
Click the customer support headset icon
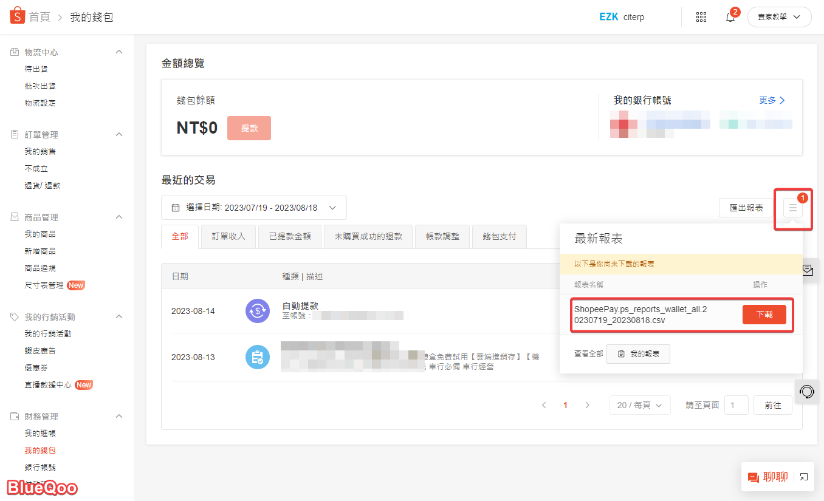click(x=807, y=392)
